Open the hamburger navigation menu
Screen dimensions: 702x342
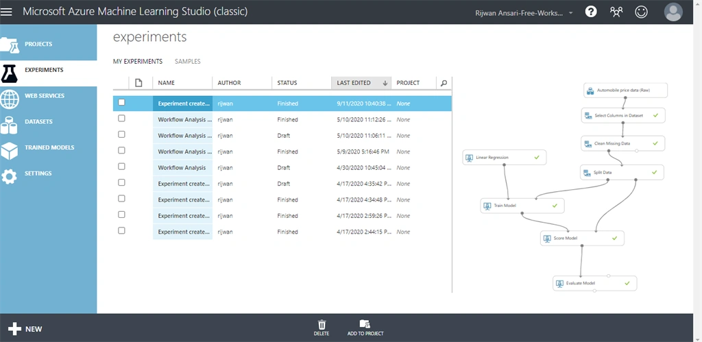tap(6, 12)
